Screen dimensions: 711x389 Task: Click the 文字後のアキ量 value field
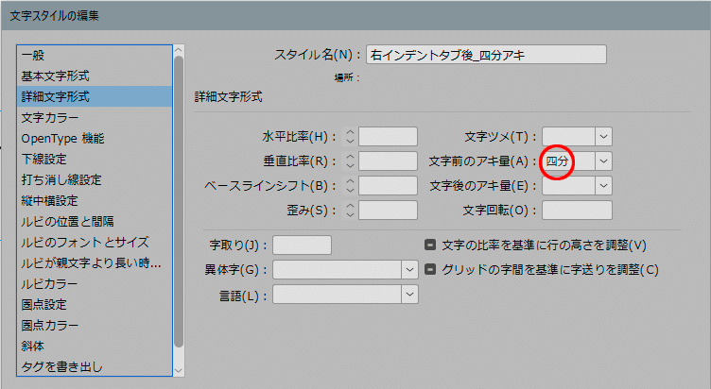(568, 186)
